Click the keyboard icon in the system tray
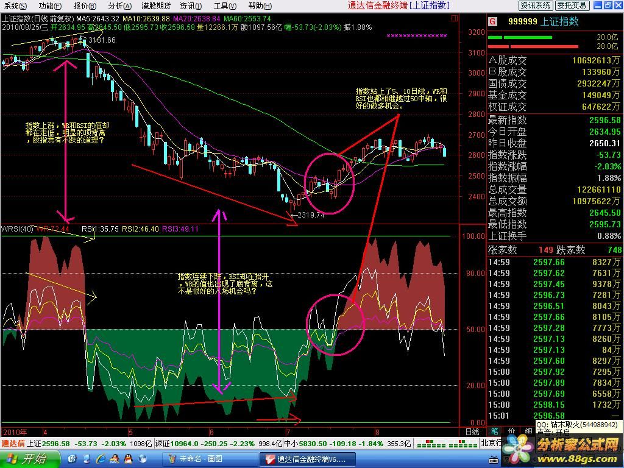The image size is (624, 468). (494, 460)
